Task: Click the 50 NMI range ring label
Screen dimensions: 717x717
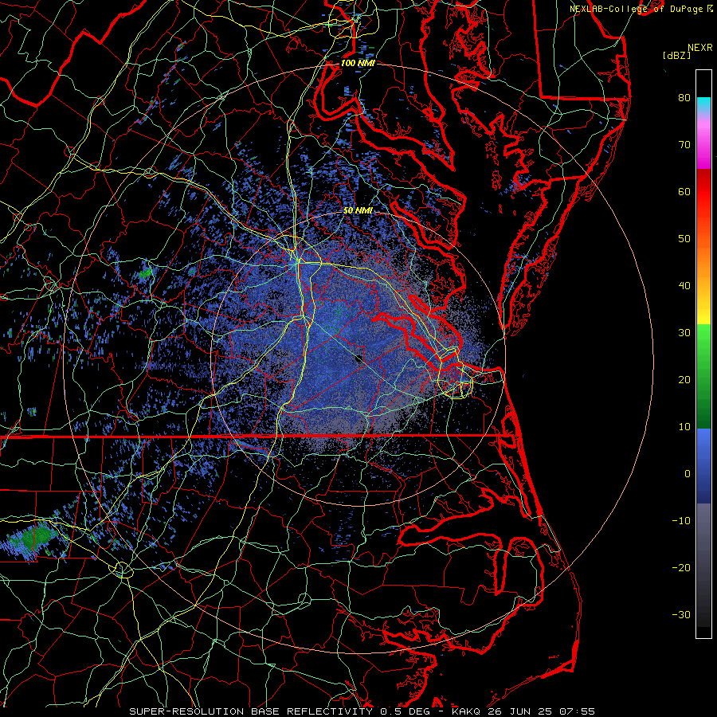Action: [x=358, y=210]
